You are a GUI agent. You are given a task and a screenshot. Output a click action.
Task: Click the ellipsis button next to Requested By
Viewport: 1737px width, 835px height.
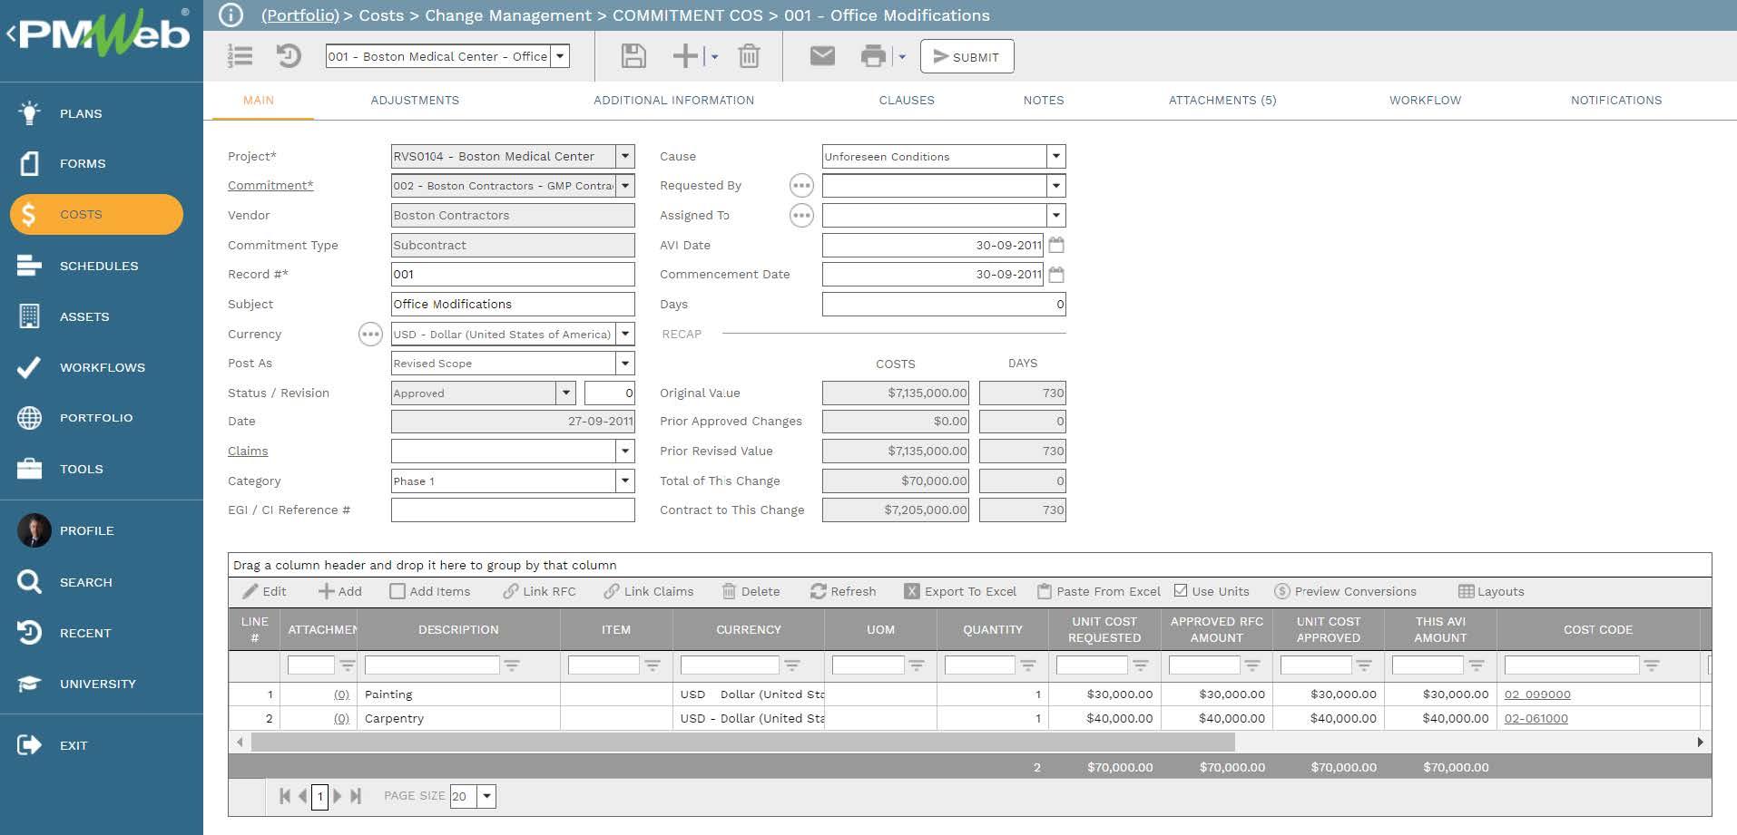pyautogui.click(x=801, y=186)
